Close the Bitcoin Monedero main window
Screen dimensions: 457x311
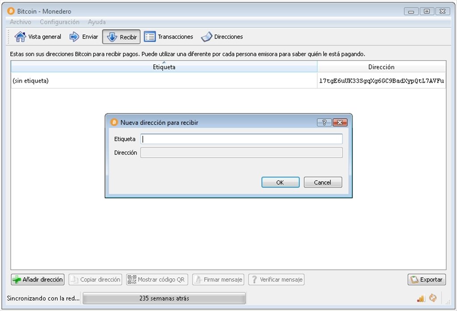pos(443,11)
